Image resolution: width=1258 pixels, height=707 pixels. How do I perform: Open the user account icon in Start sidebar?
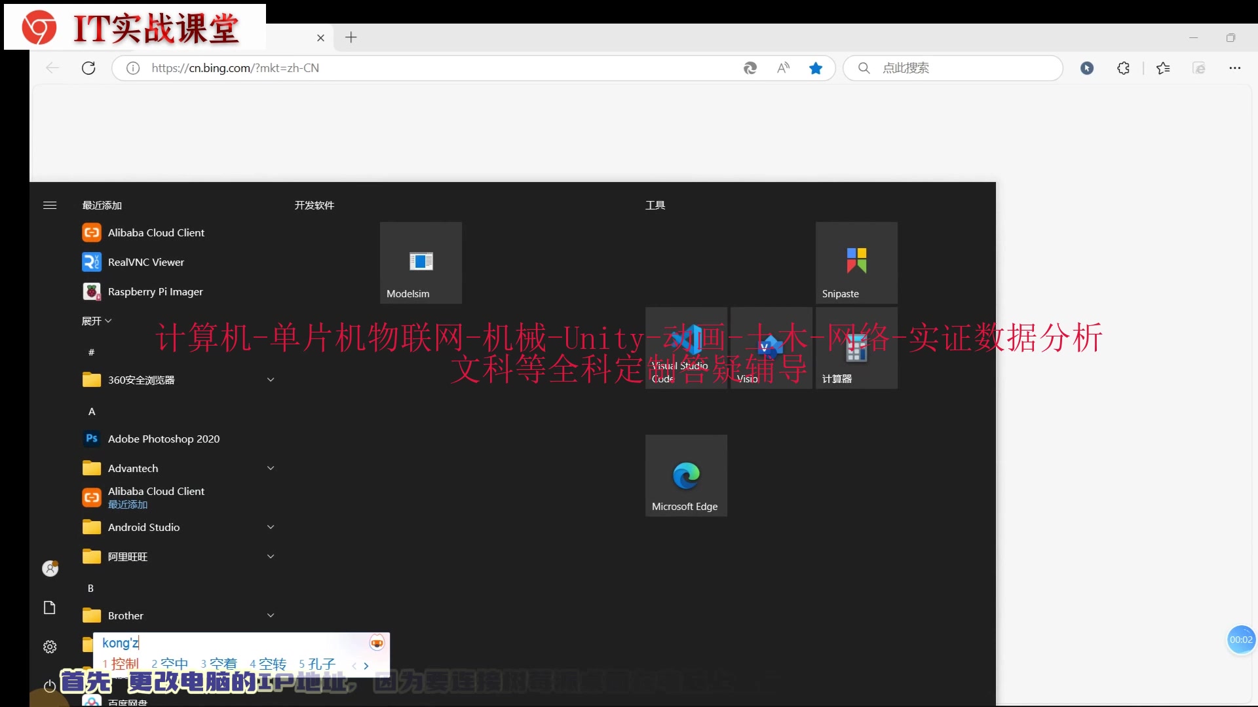(50, 568)
